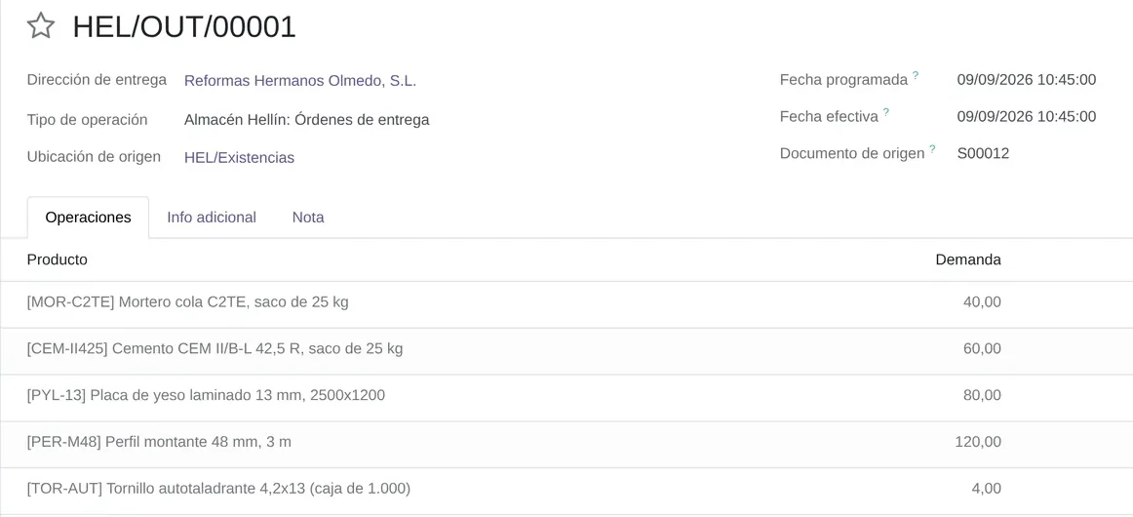Select the Tornillo autotaladrante 4,2x13 row

tap(566, 489)
